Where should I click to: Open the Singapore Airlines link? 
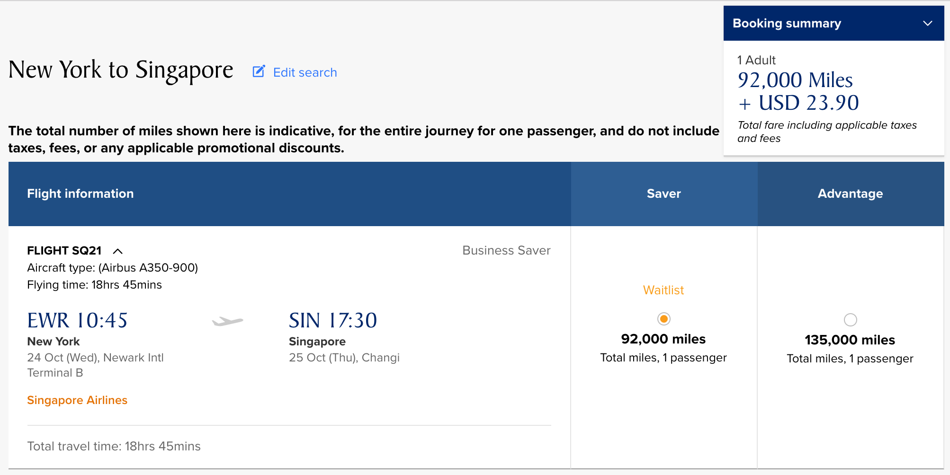coord(77,400)
